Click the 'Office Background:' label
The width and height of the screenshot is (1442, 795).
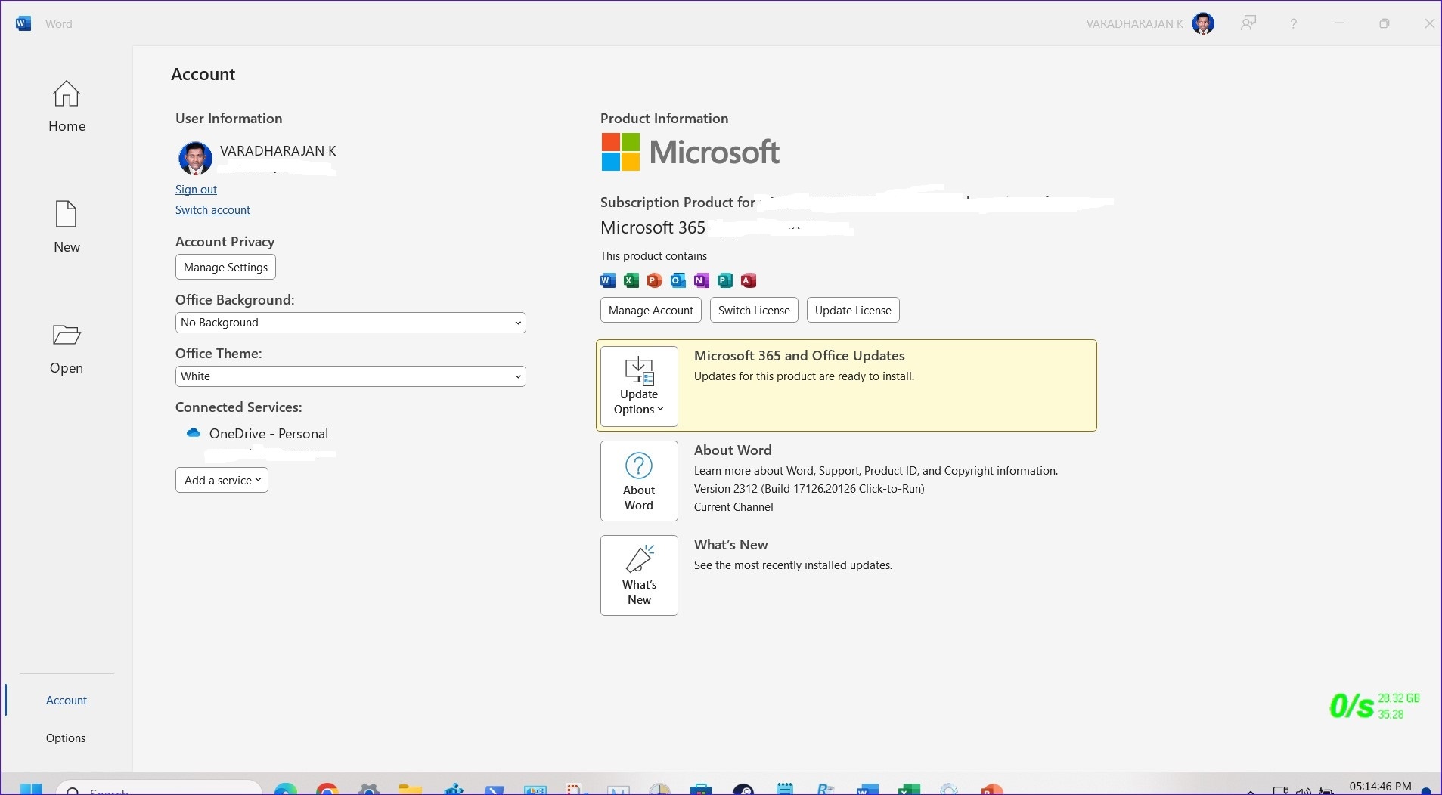[x=234, y=300]
